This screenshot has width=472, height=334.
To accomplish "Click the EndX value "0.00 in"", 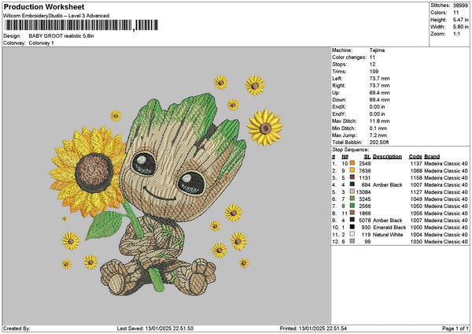I will tap(377, 106).
